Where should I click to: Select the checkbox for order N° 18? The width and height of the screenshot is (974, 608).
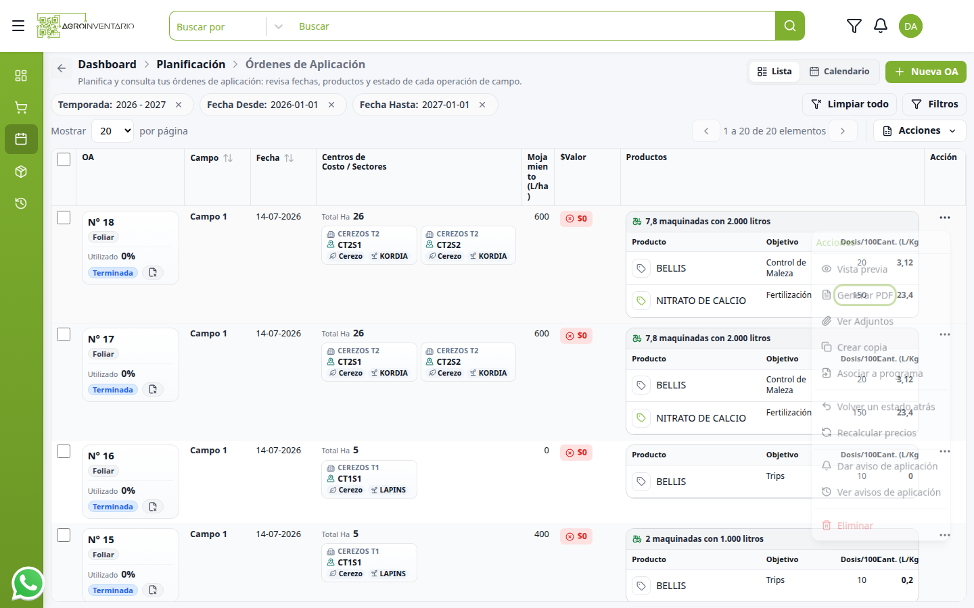[x=64, y=218]
